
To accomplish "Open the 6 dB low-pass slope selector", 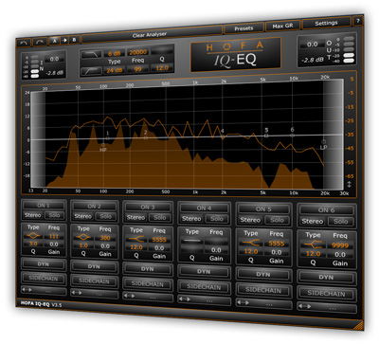I will click(115, 53).
